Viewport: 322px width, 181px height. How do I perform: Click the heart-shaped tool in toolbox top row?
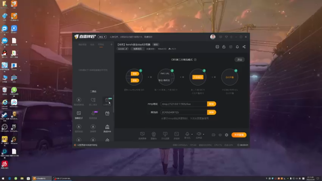[93, 101]
